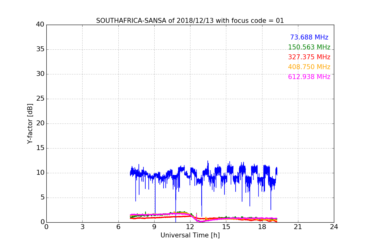The height and width of the screenshot is (247, 371).
Task: Click y-axis tick value 25
Action: (40, 99)
